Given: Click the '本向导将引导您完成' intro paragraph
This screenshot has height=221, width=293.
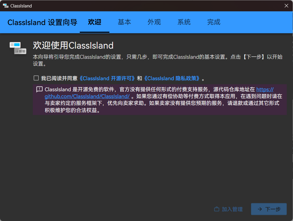Looking at the screenshot, I should tap(157, 60).
